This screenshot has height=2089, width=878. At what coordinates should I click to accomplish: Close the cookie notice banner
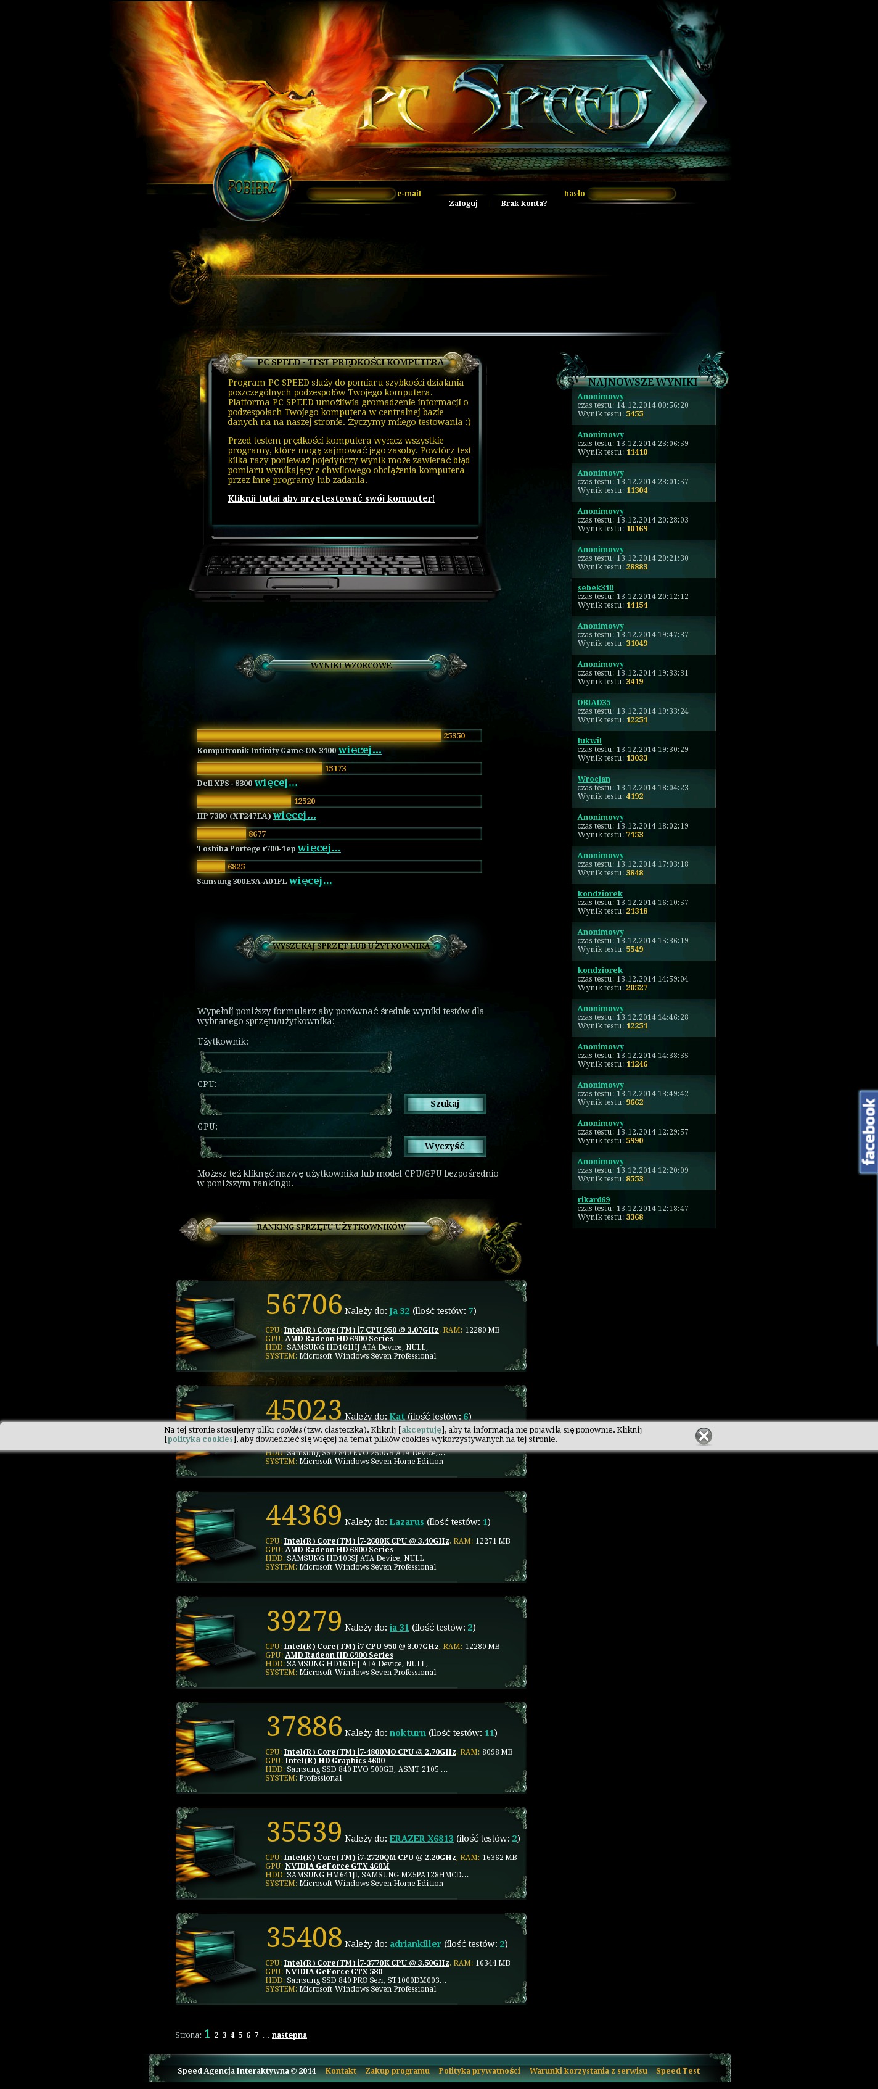[704, 1436]
